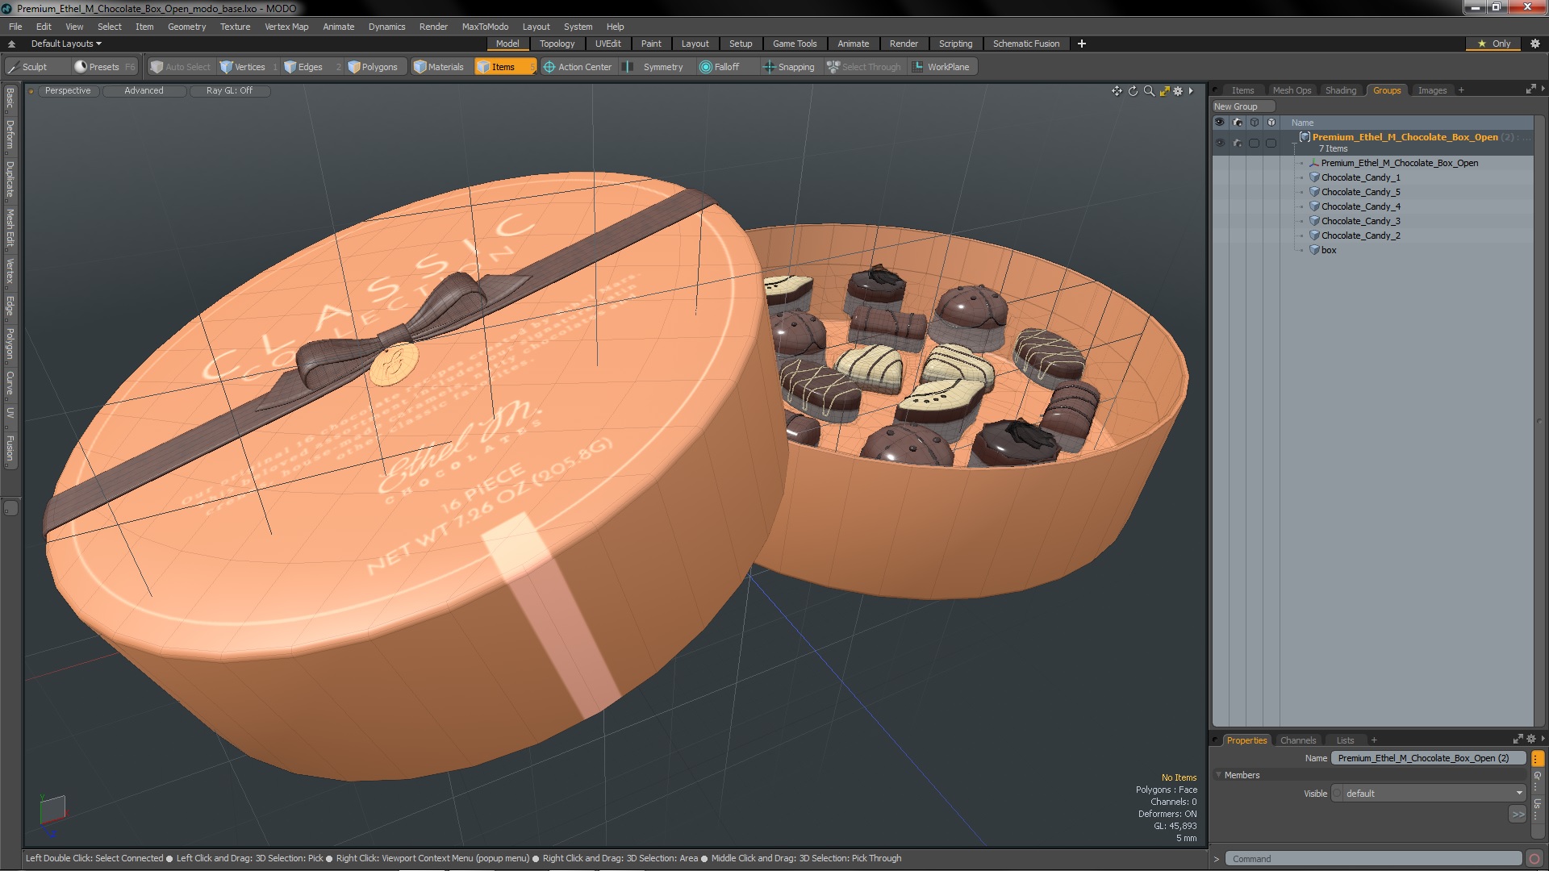Open the Lists tab
This screenshot has height=871, width=1549.
coord(1345,740)
